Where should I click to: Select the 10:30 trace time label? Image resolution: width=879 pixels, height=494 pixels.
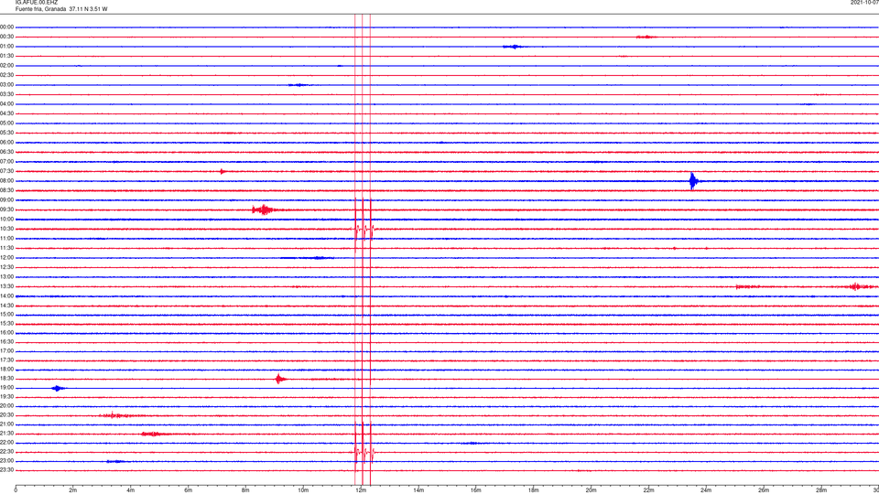click(x=6, y=229)
